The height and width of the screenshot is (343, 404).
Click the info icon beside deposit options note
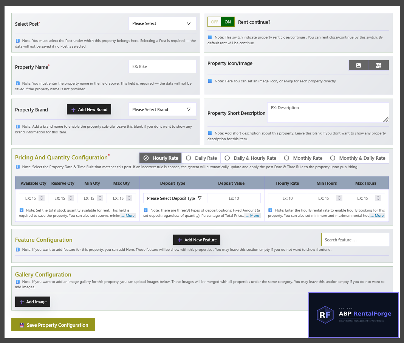tap(146, 210)
